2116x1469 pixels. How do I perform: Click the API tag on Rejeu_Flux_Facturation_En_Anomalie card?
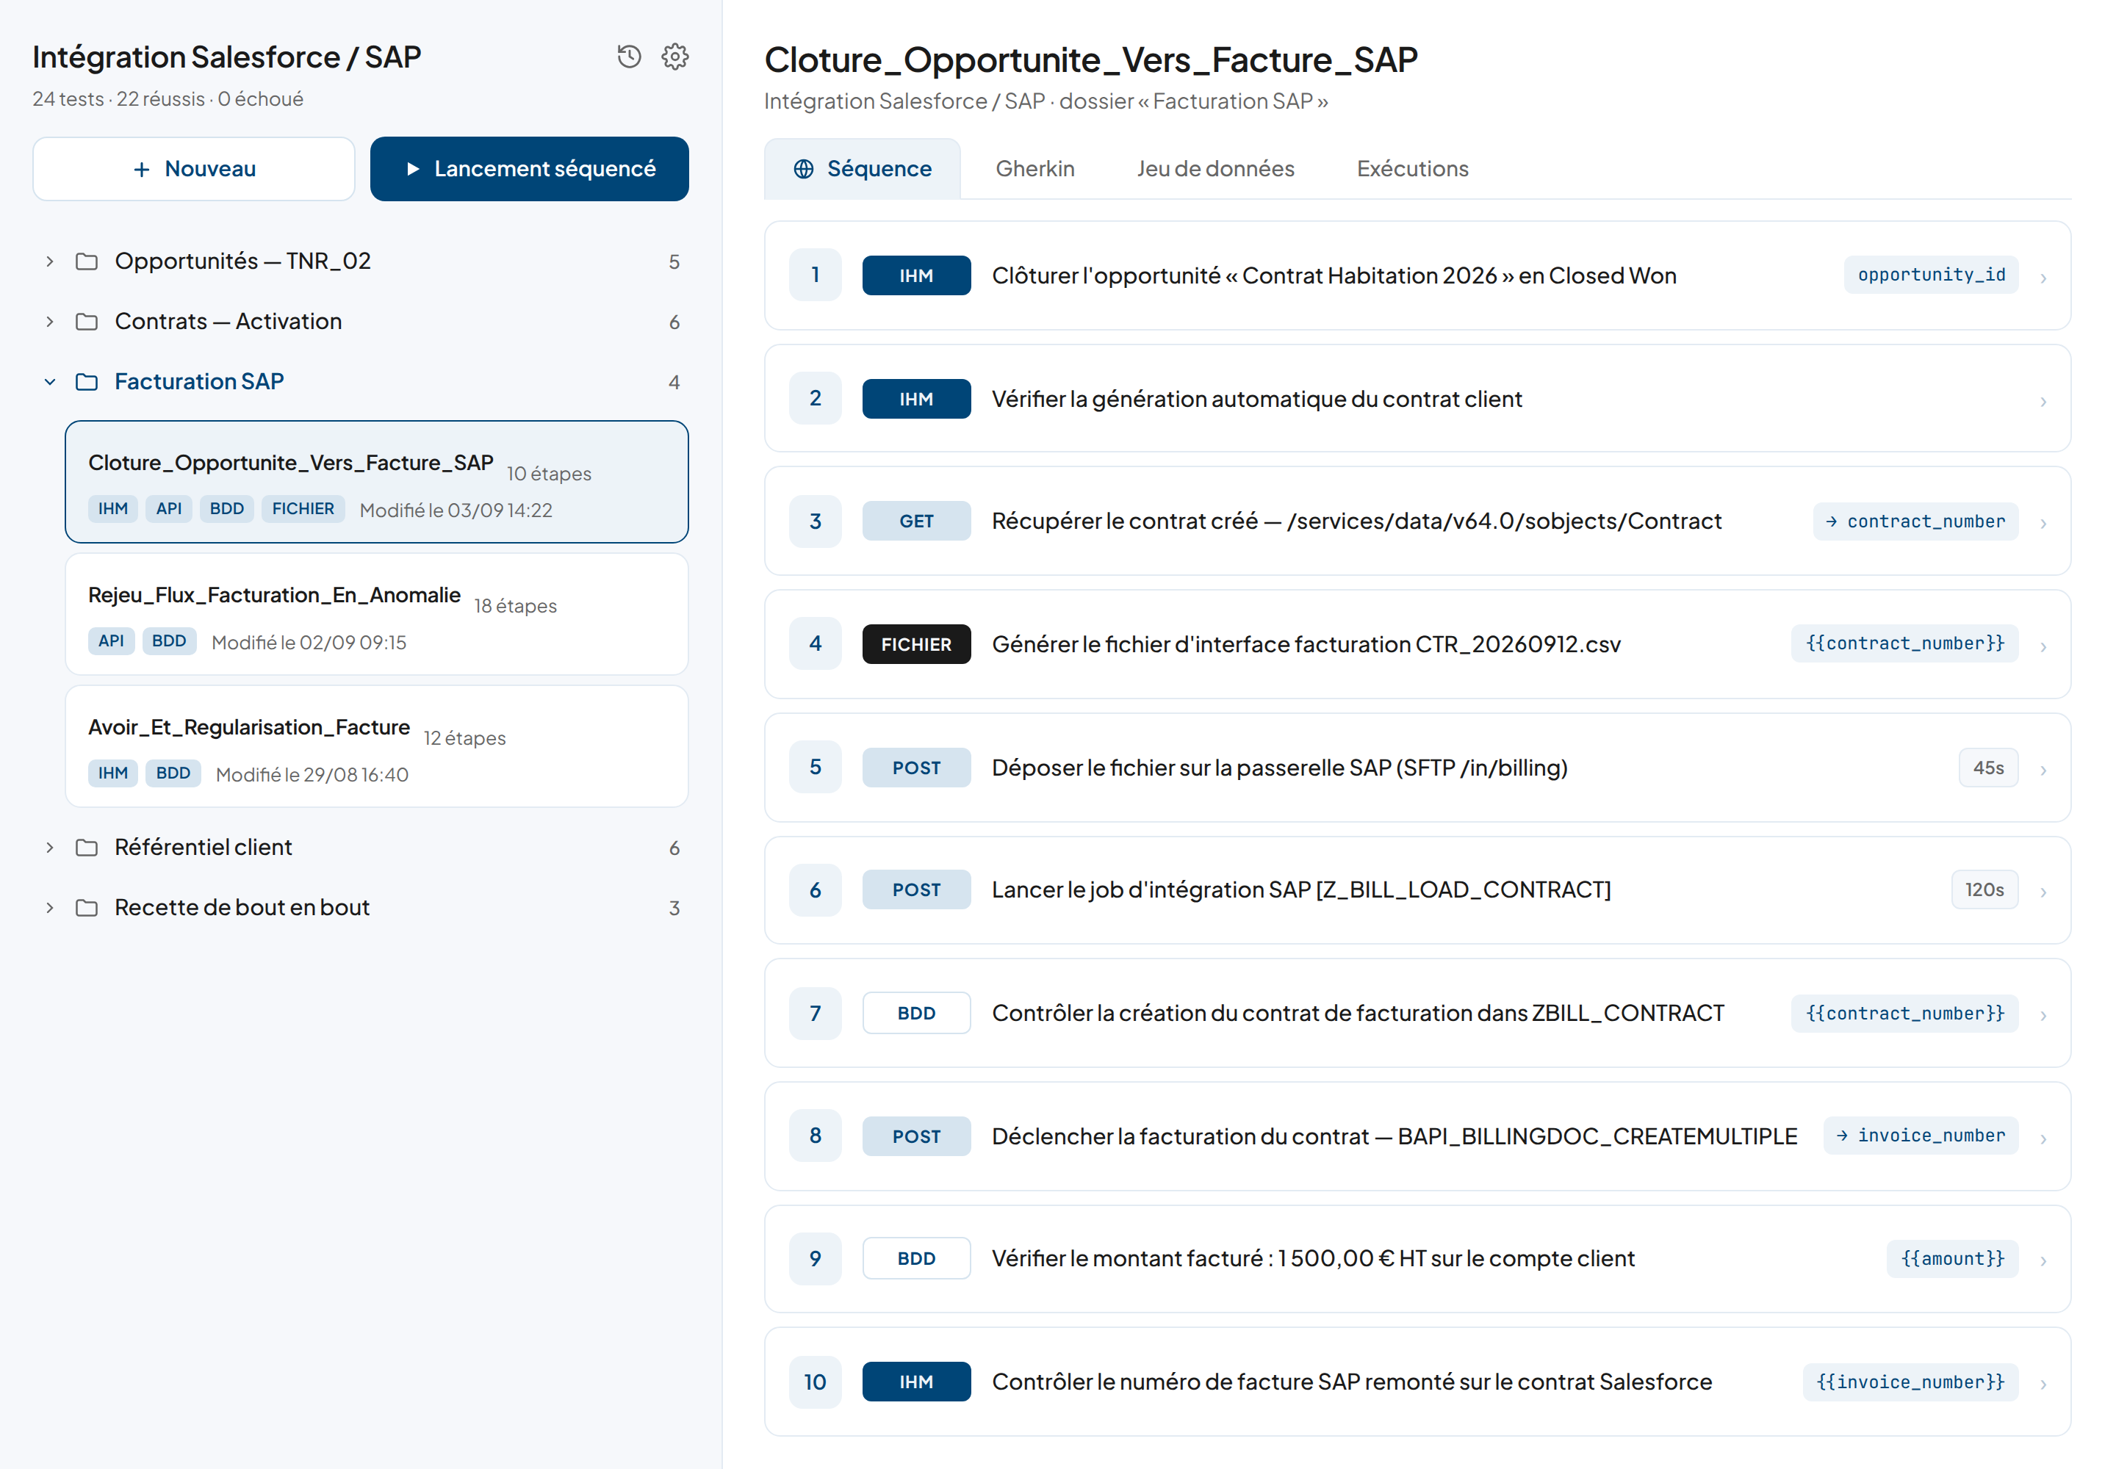coord(112,641)
